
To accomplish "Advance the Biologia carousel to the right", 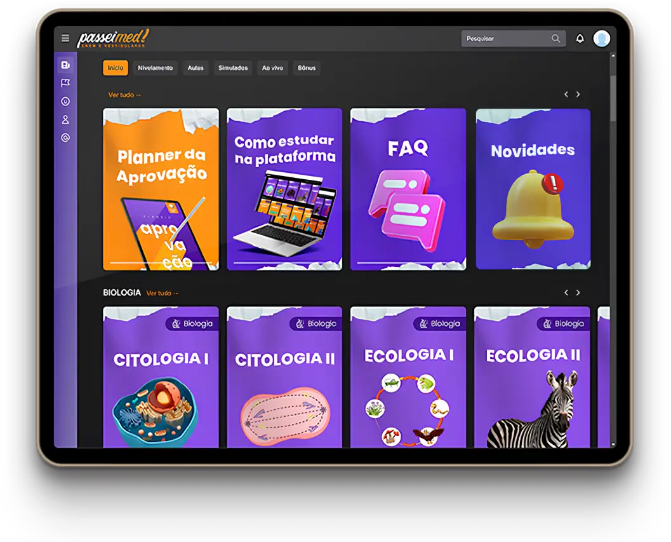I will (x=578, y=293).
